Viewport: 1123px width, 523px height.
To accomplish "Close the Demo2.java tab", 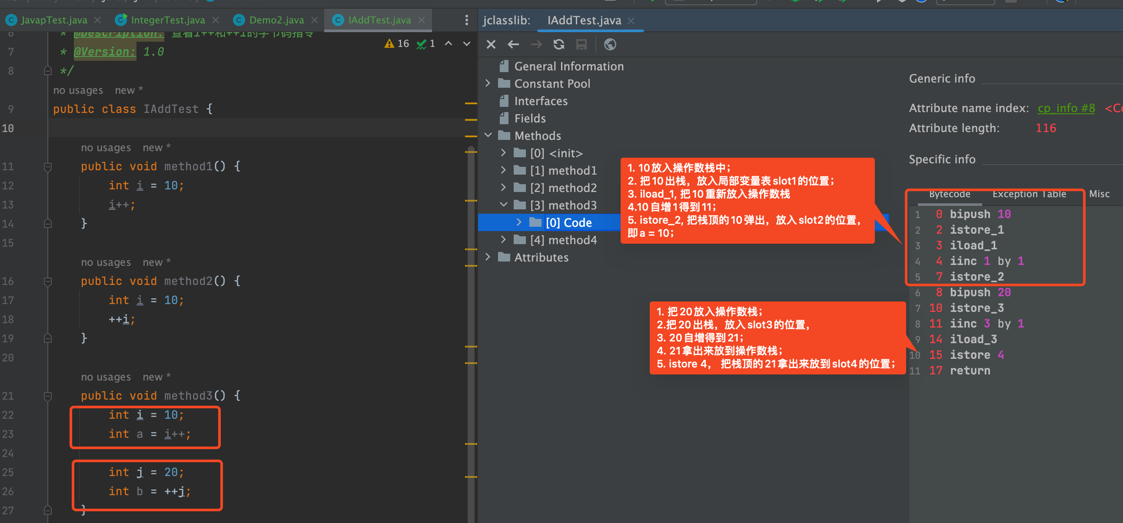I will tap(315, 20).
